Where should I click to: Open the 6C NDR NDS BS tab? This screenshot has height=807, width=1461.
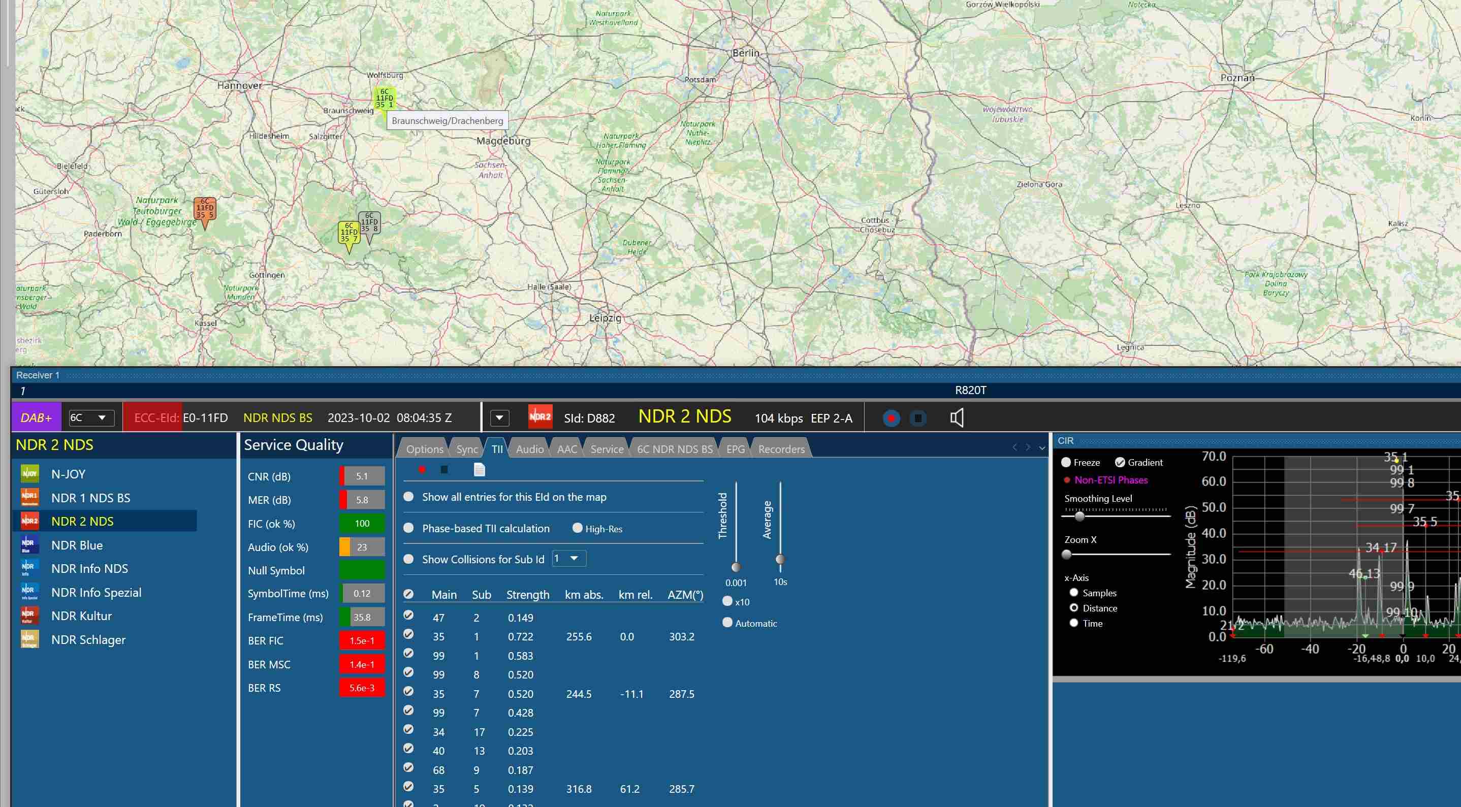click(x=675, y=449)
